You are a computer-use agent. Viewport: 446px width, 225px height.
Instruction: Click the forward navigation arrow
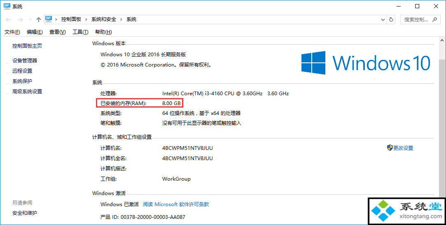click(20, 20)
